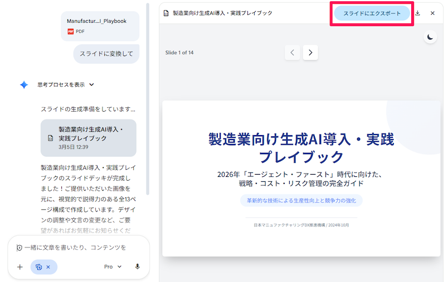The image size is (448, 282).
Task: Click the timestamp 3月5日 12:39
Action: (x=74, y=147)
